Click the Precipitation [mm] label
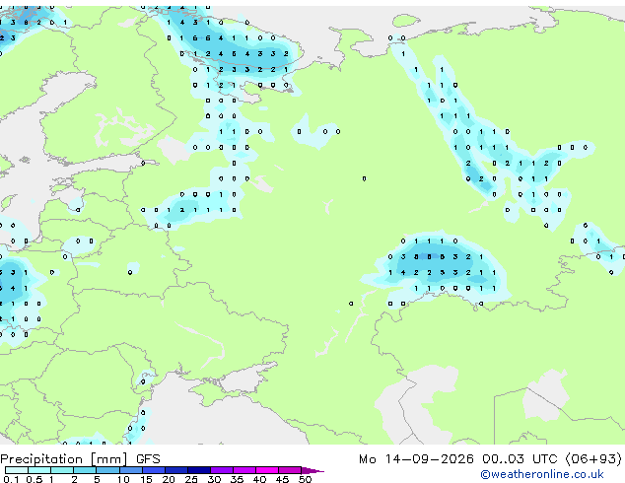This screenshot has height=483, width=625. click(64, 459)
